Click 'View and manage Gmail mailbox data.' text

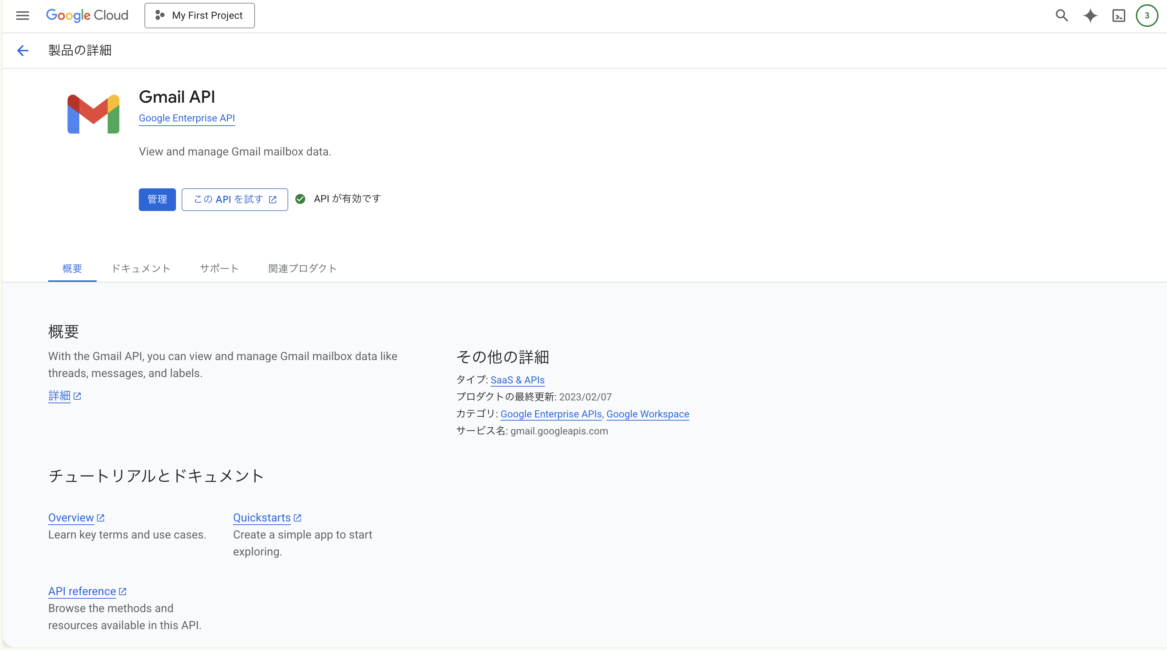tap(235, 152)
